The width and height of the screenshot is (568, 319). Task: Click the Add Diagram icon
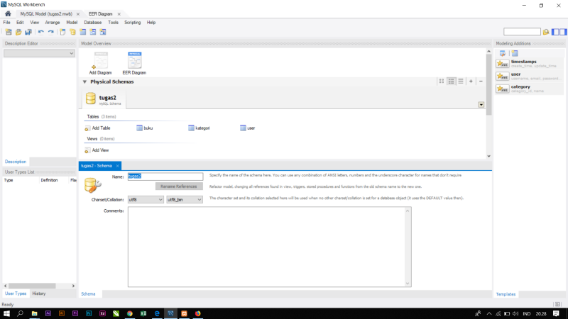click(100, 62)
